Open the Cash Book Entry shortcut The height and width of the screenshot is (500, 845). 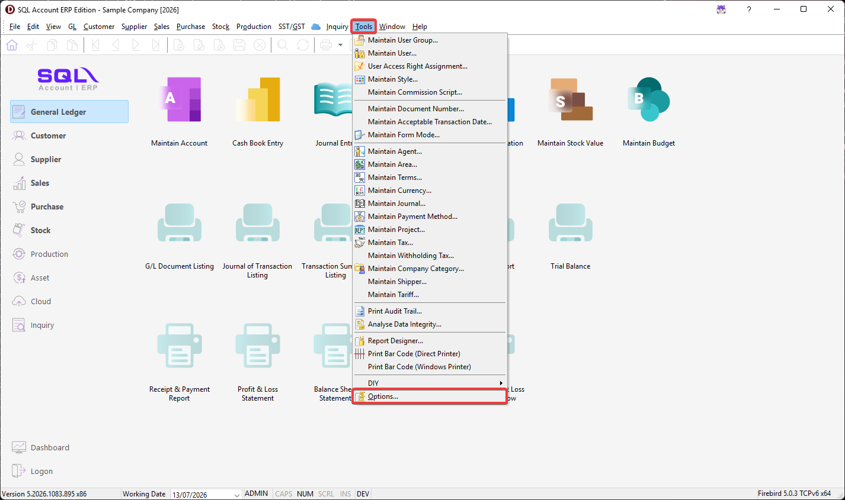(x=258, y=112)
